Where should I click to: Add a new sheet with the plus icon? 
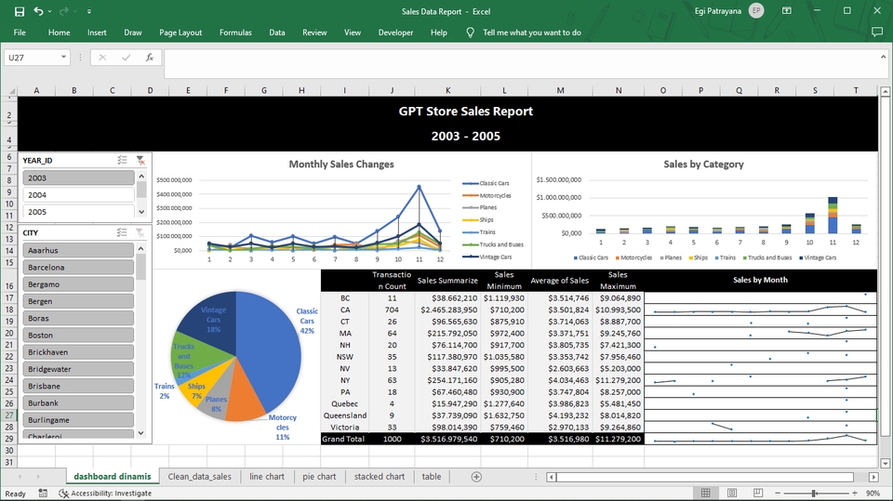pyautogui.click(x=476, y=477)
